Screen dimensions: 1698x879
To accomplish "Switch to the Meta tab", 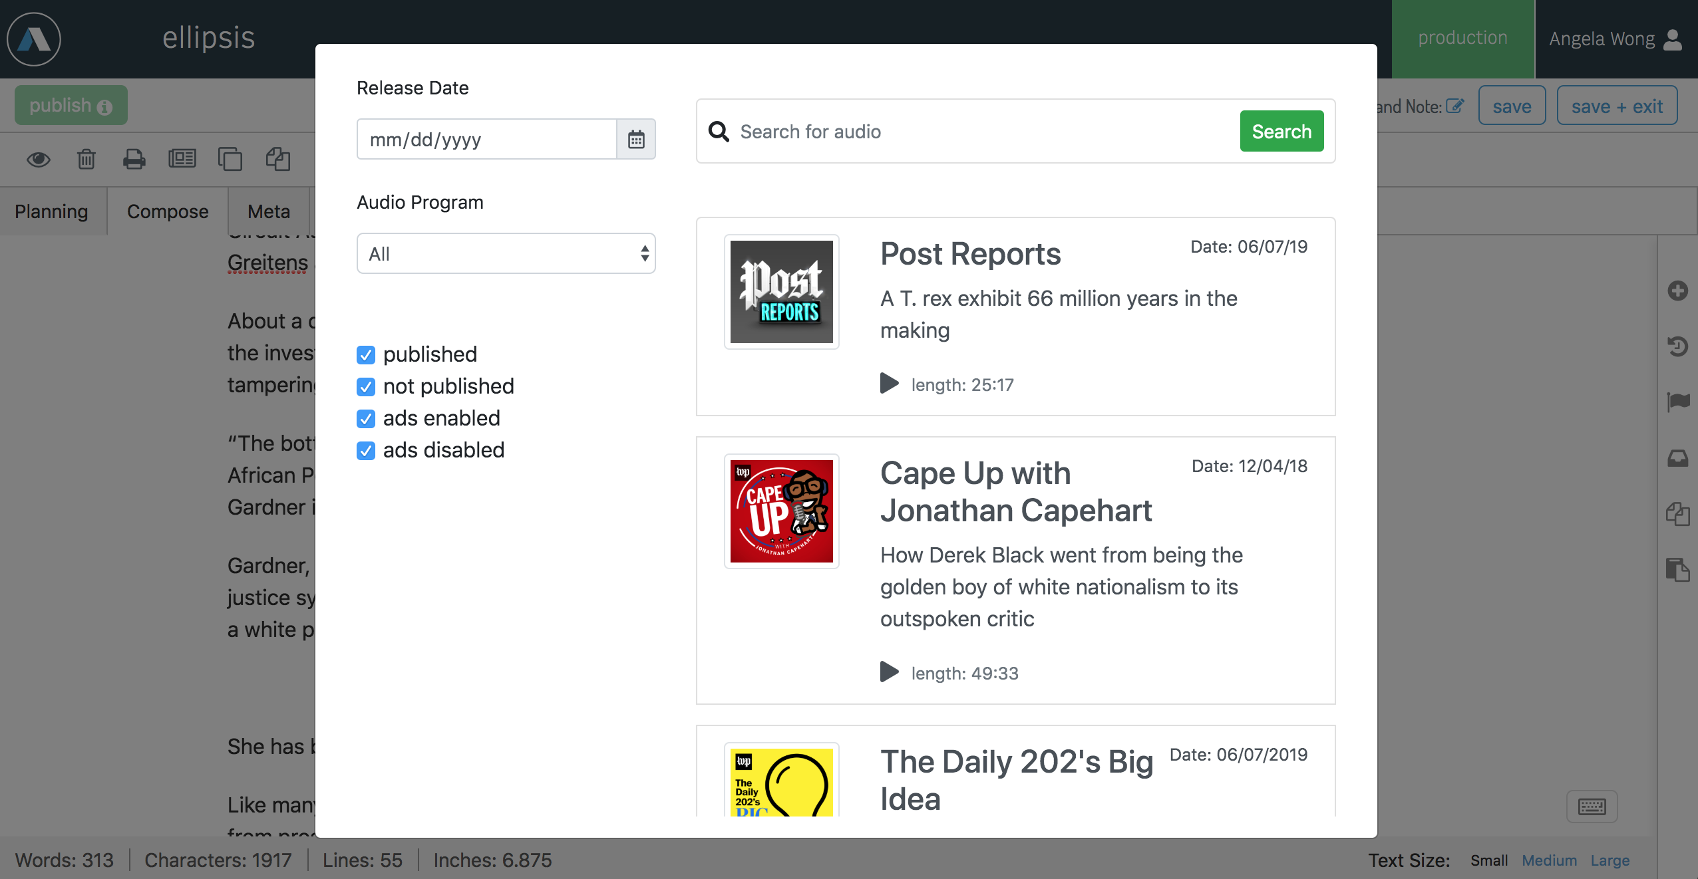I will point(269,211).
